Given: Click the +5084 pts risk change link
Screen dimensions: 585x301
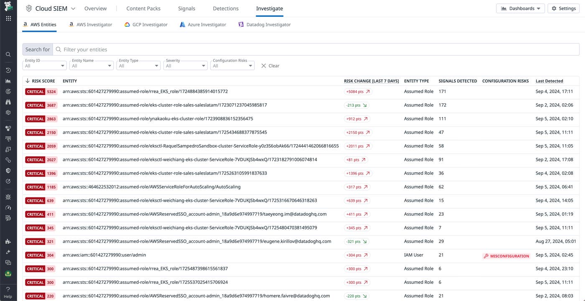Looking at the screenshot, I should pos(357,91).
